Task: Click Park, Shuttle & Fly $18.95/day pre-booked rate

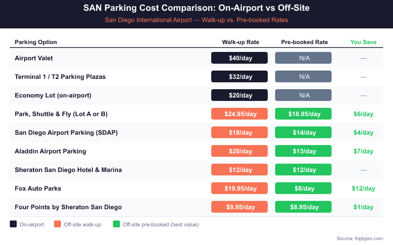Action: pyautogui.click(x=303, y=114)
